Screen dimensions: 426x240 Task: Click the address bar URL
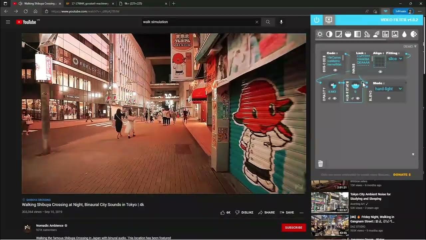85,11
